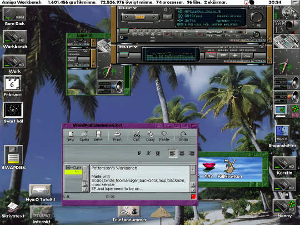Click Cut in WordPad toolbar
This screenshot has height=225, width=300.
click(x=137, y=136)
